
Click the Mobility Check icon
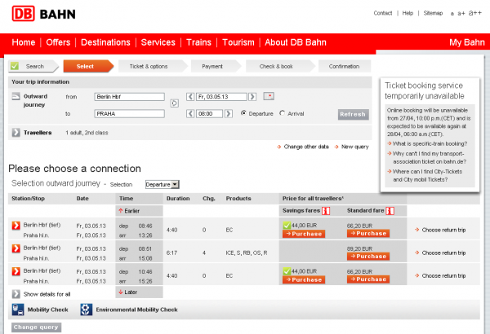[x=18, y=310]
